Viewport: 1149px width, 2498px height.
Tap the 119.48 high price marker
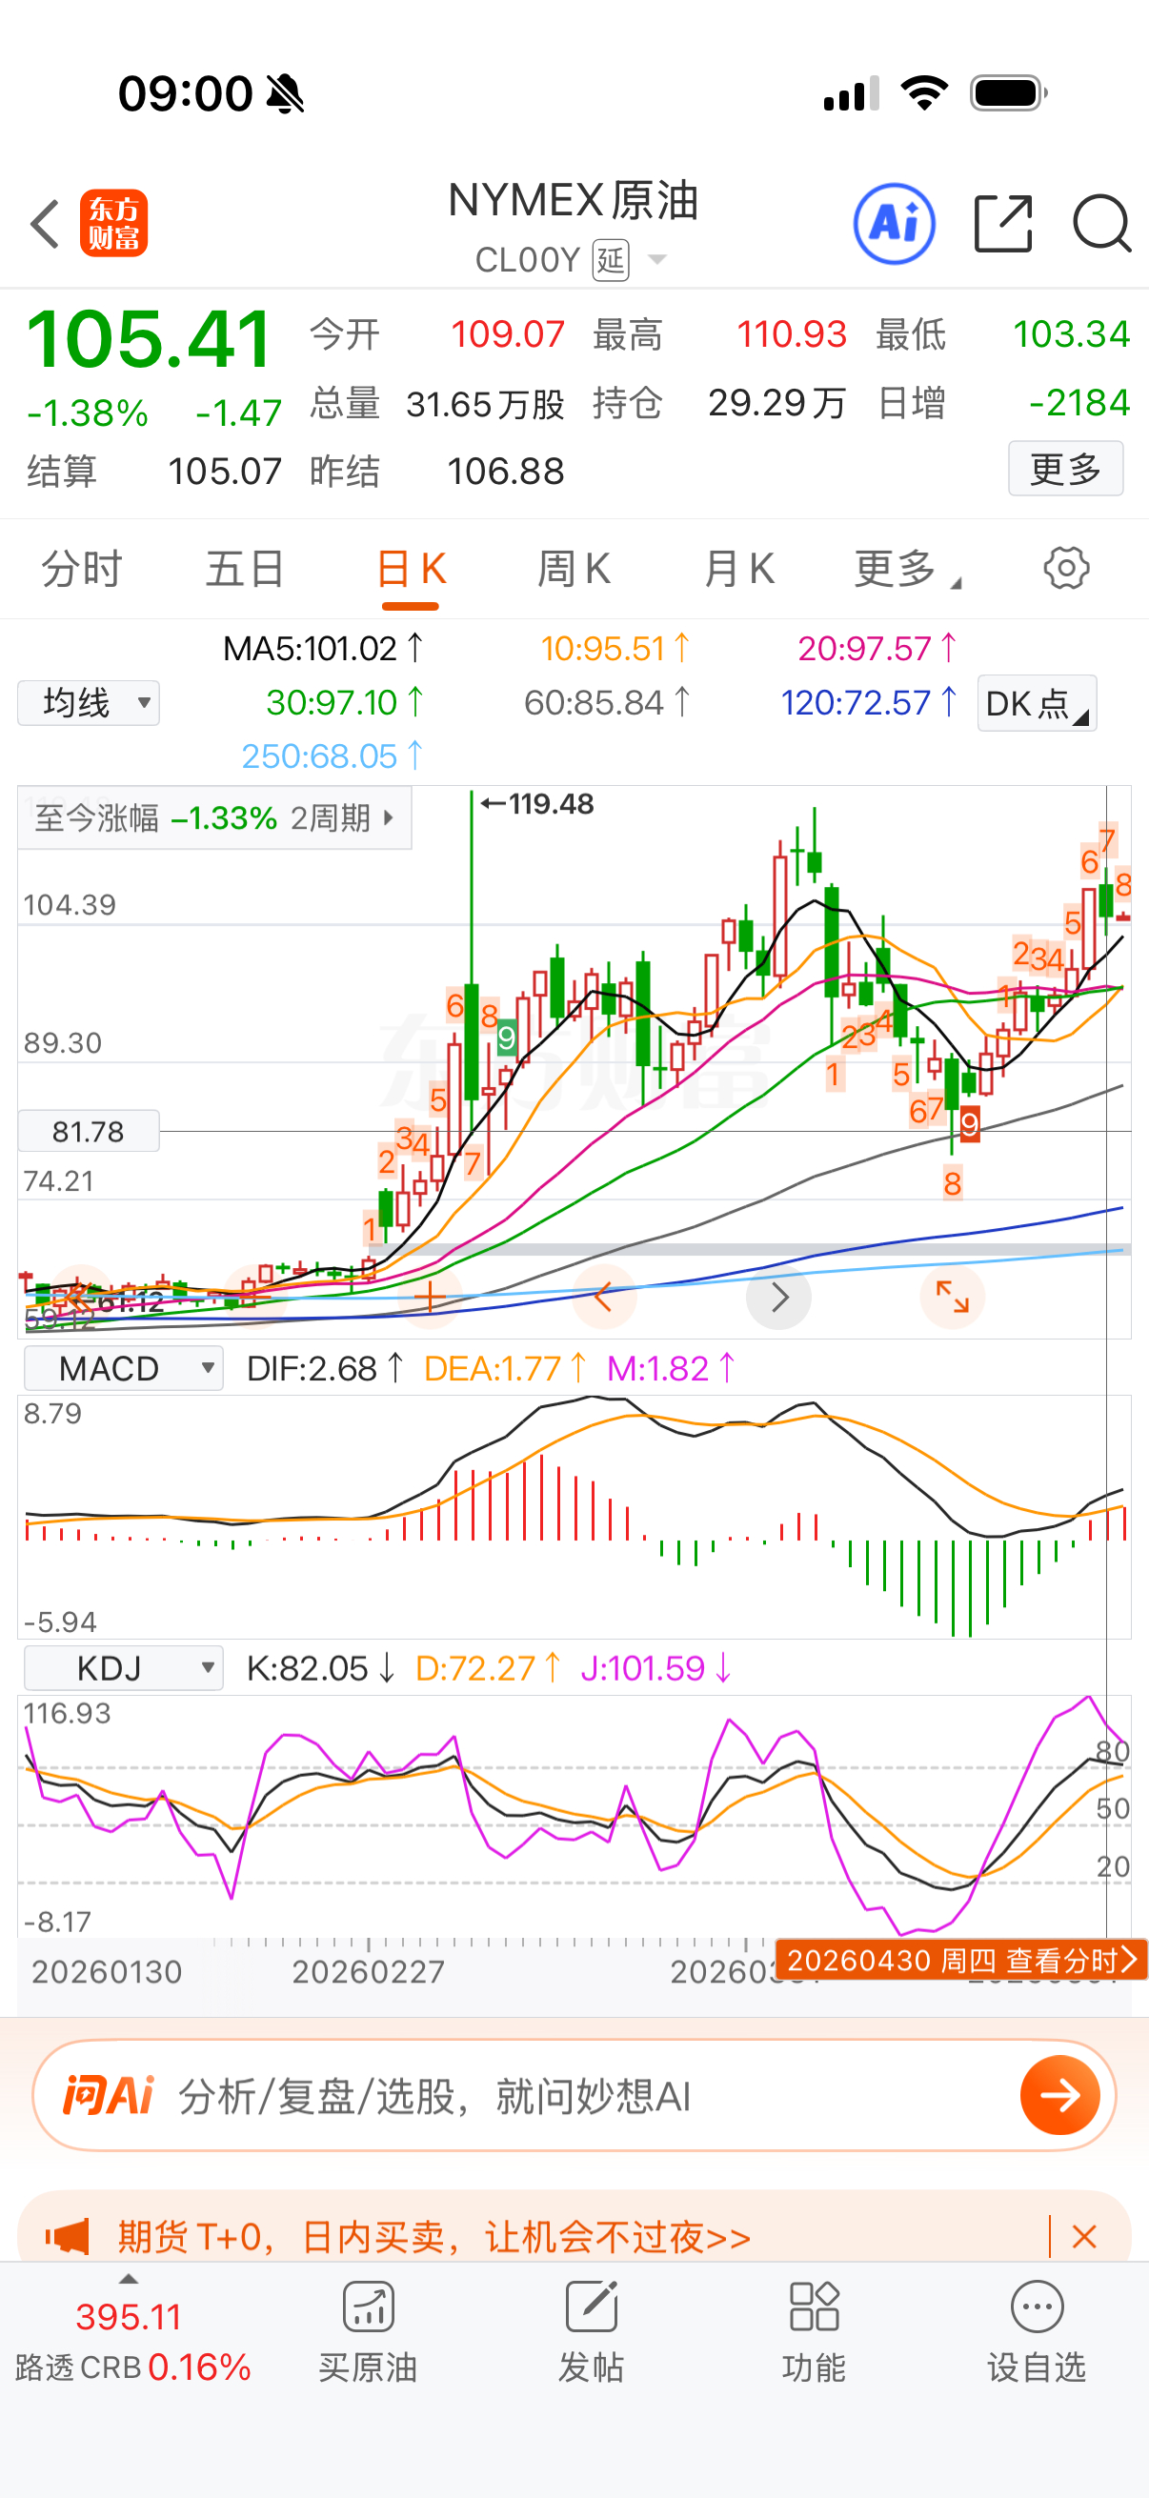pyautogui.click(x=538, y=804)
